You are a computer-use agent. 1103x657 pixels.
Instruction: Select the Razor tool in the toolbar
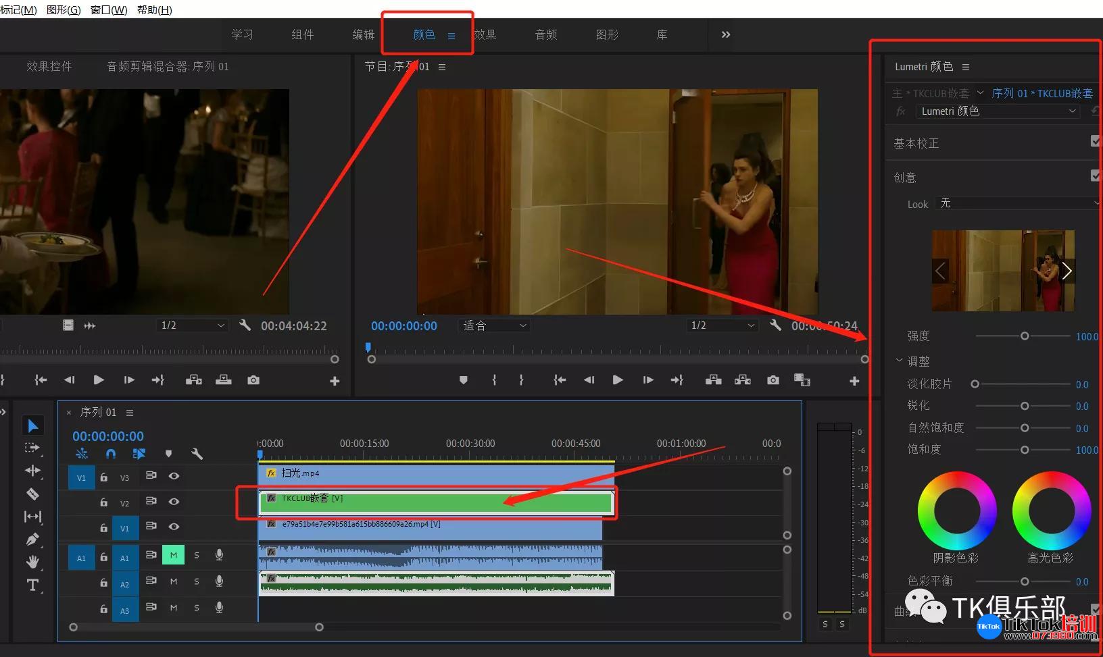(x=32, y=494)
